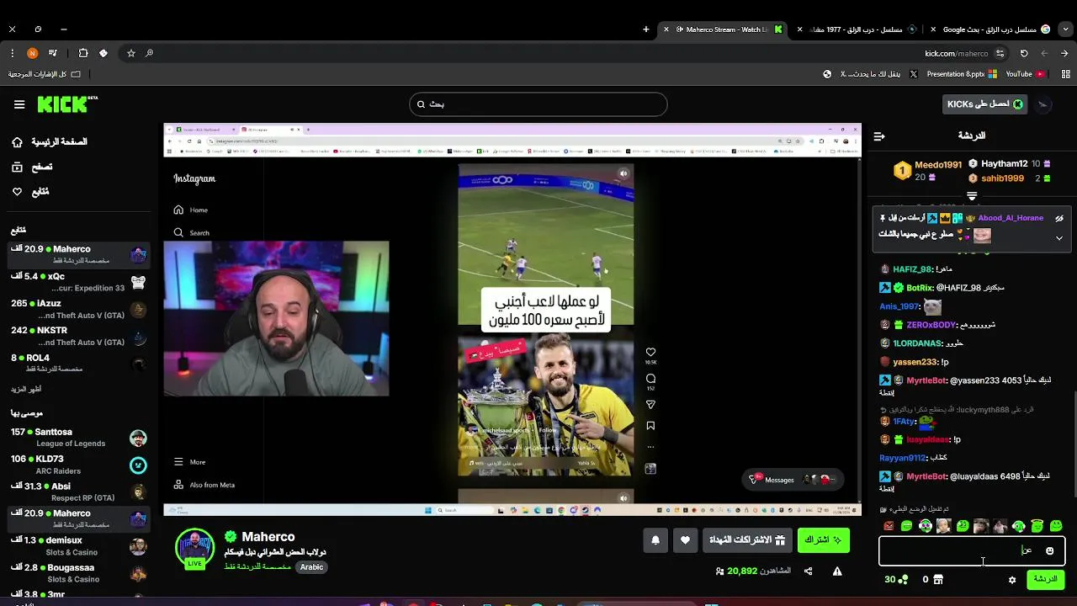Open ROL4 channel in sidebar

78,363
